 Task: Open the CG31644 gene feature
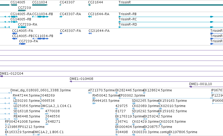click(89, 5)
